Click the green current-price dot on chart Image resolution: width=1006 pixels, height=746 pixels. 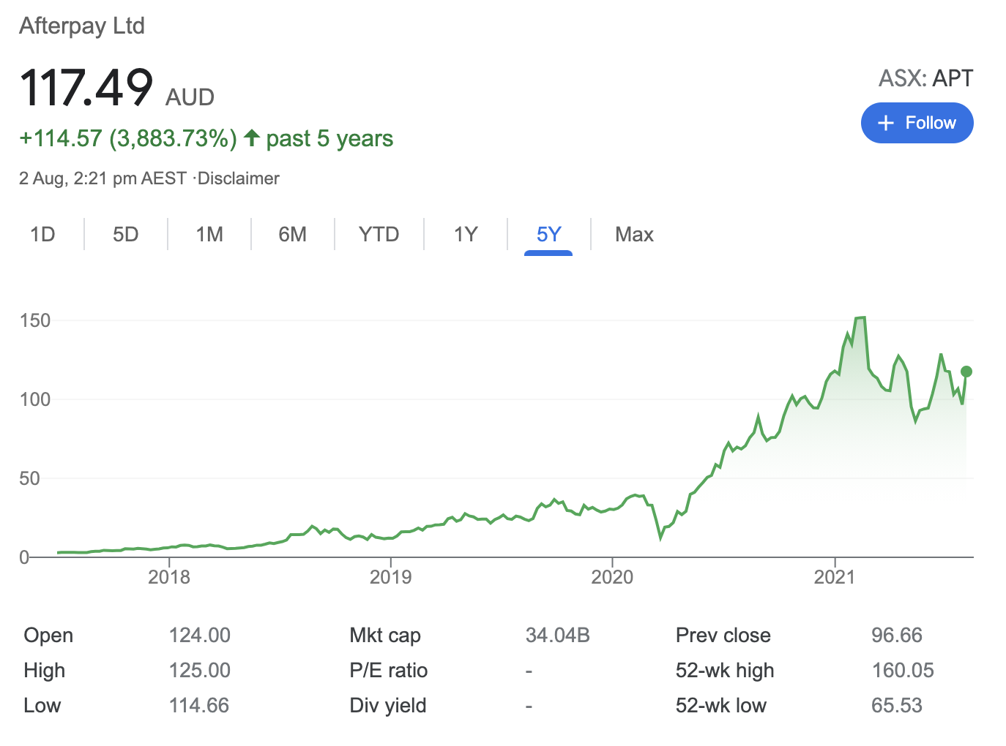pos(966,372)
